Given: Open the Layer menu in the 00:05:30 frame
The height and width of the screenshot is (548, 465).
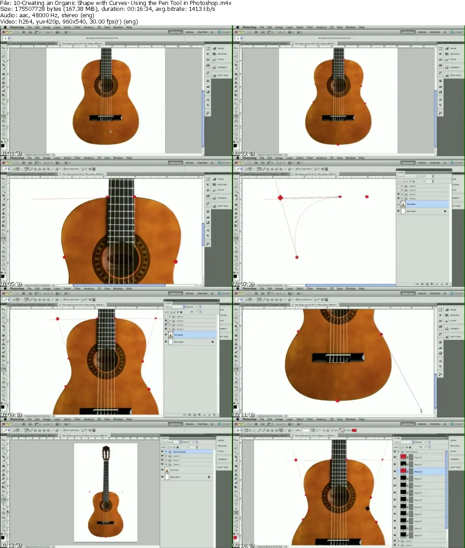Looking at the screenshot, I should 57,158.
